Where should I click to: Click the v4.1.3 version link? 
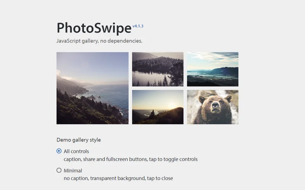138,26
